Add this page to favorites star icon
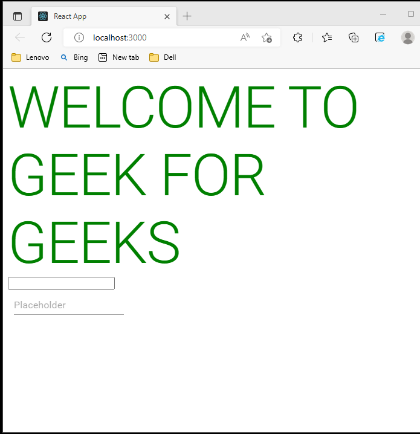Viewport: 420px width, 434px height. [267, 37]
